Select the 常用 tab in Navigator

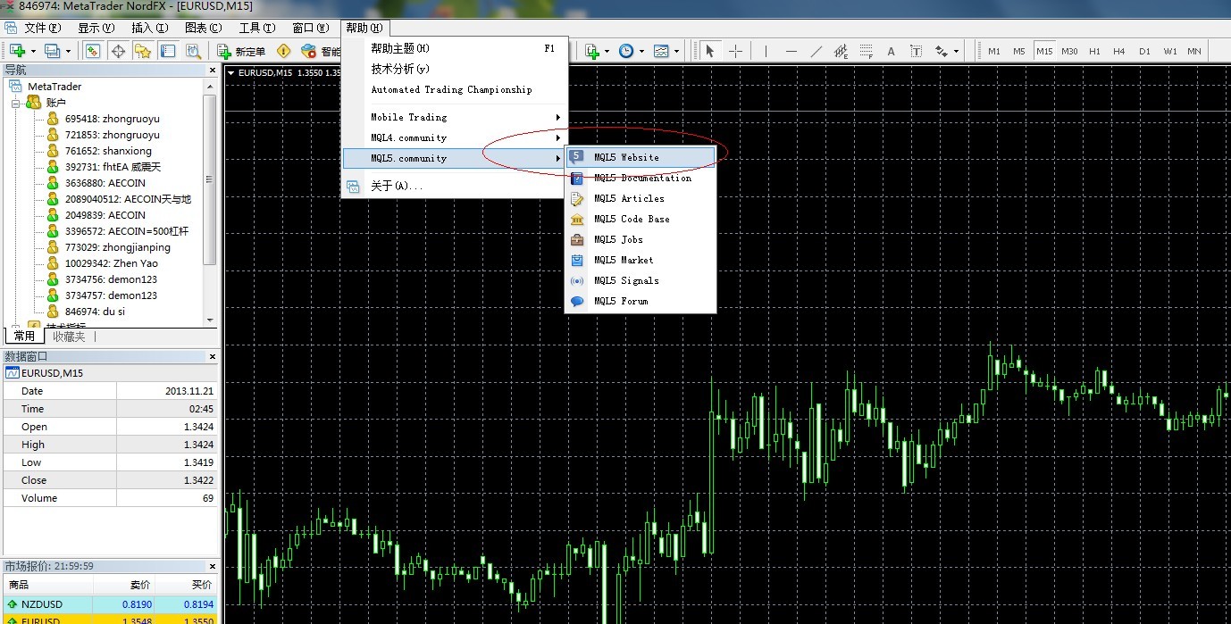pyautogui.click(x=24, y=337)
